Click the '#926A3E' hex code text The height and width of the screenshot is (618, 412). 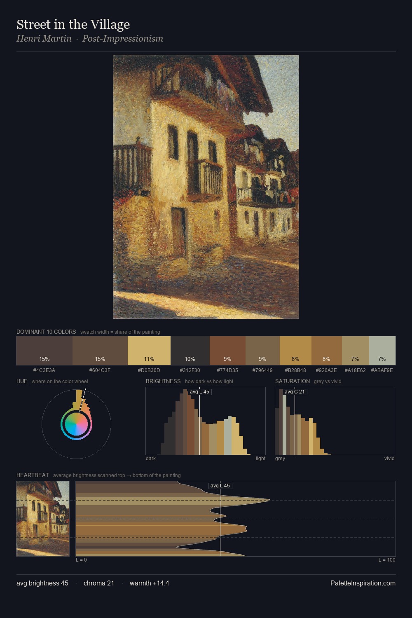coord(327,370)
